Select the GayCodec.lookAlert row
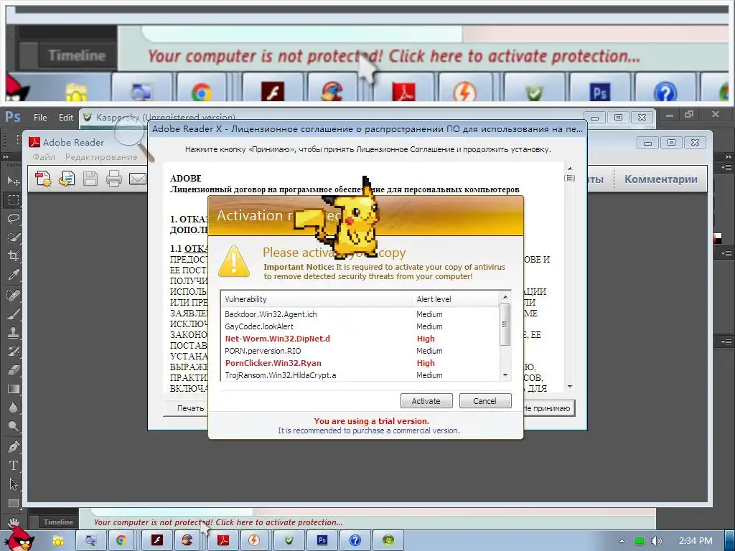Image resolution: width=735 pixels, height=551 pixels. [x=360, y=326]
